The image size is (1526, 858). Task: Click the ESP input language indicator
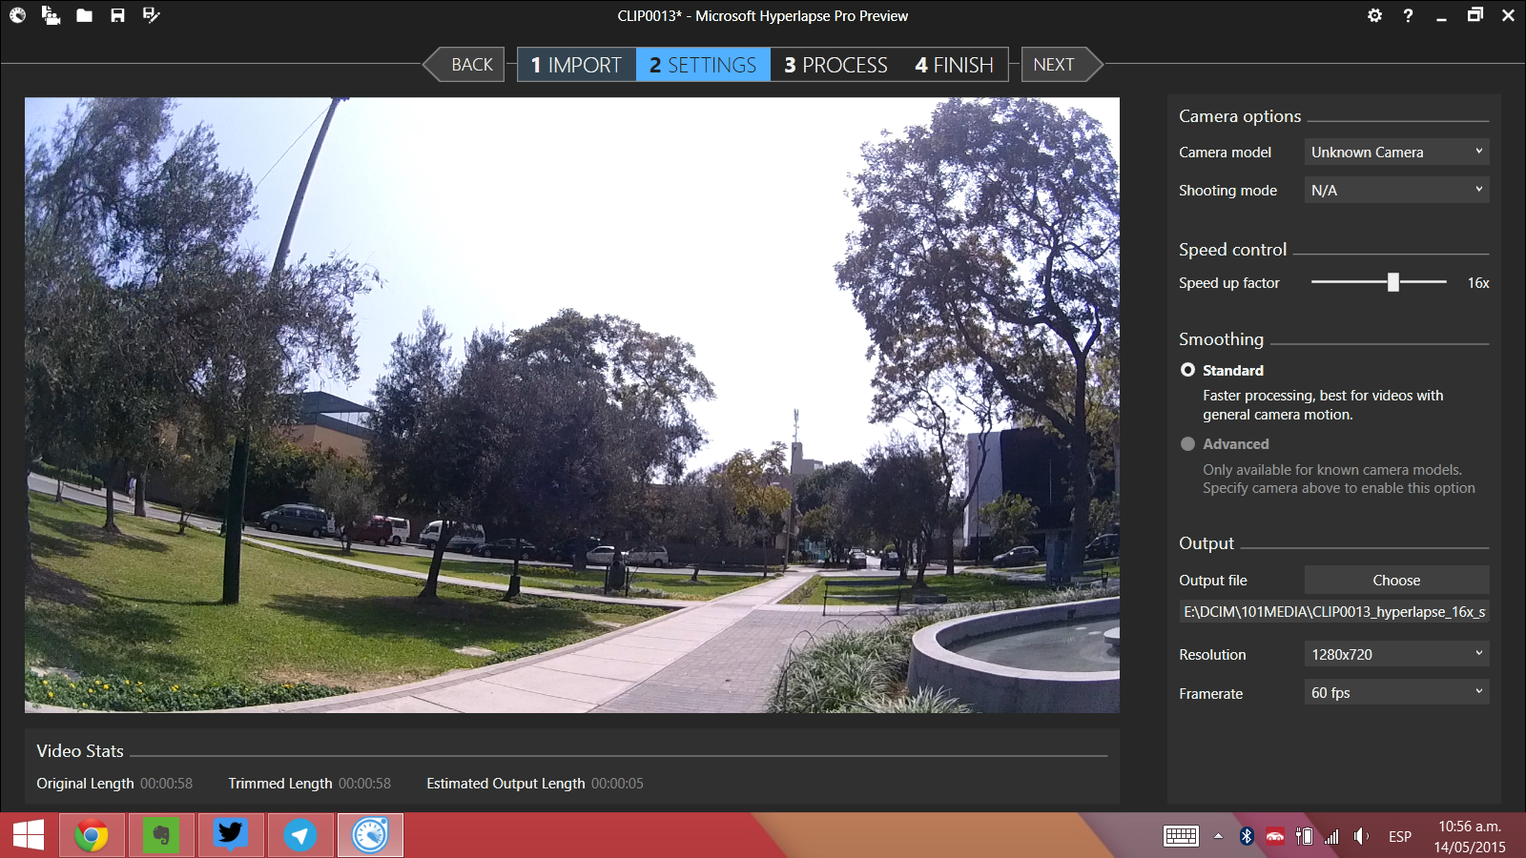click(1400, 836)
